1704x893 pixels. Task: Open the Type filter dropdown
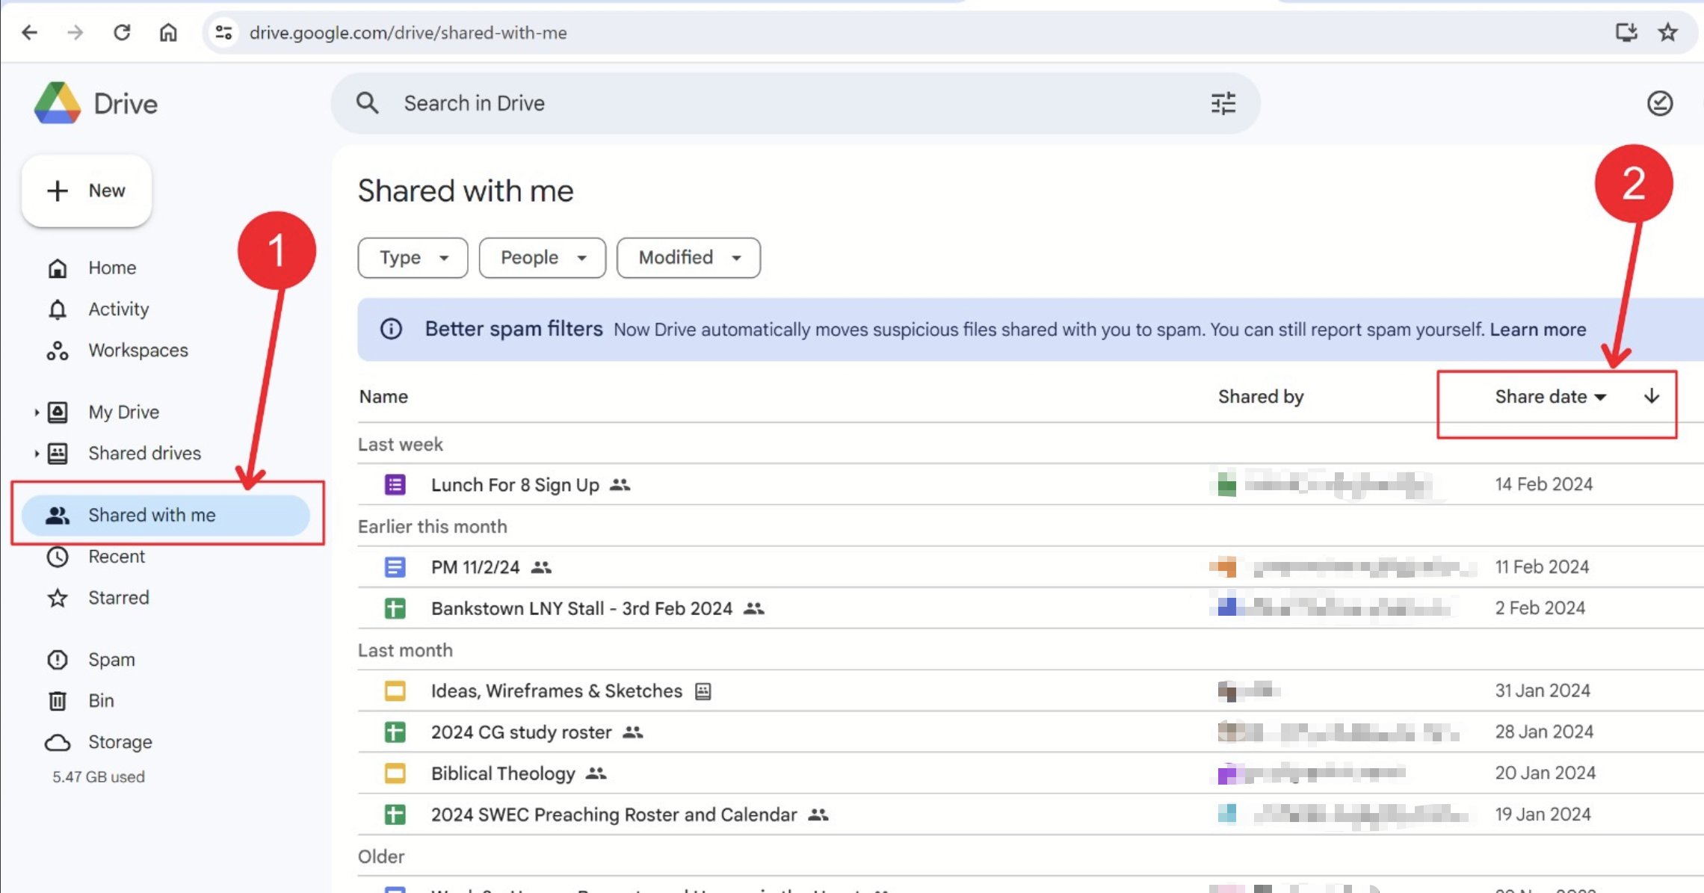click(413, 258)
